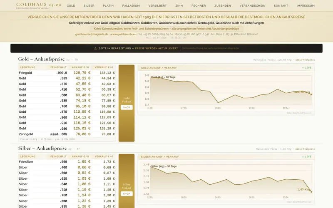Click the 23.03. date on gold chart axis

coord(218,108)
